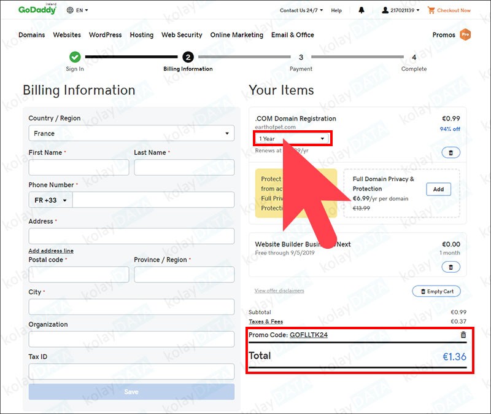Screen dimensions: 491x414
Task: Open the Online Marketing menu
Action: pos(237,35)
